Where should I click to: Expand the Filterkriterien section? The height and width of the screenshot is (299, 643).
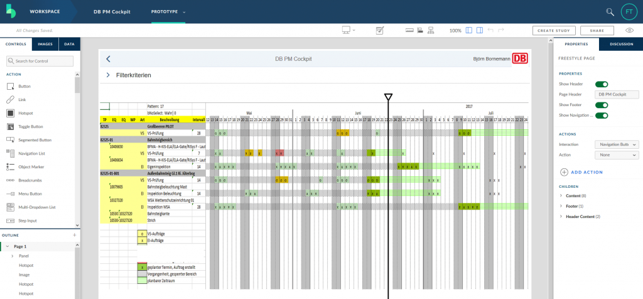pyautogui.click(x=108, y=75)
